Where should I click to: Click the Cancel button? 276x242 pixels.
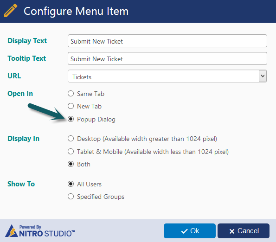244,231
